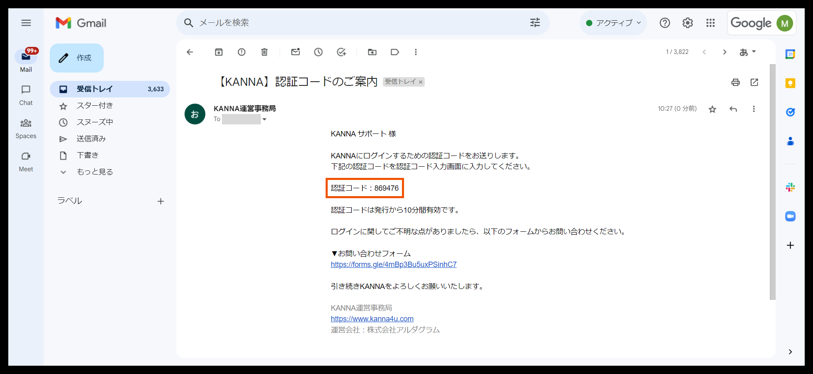Screen dimensions: 813x374
Task: Click sender name KANNA運営事務局
Action: coord(245,109)
